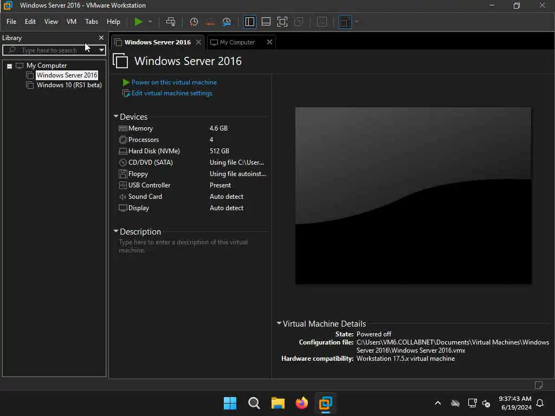Open the notifications bell icon
The height and width of the screenshot is (416, 555).
540,403
